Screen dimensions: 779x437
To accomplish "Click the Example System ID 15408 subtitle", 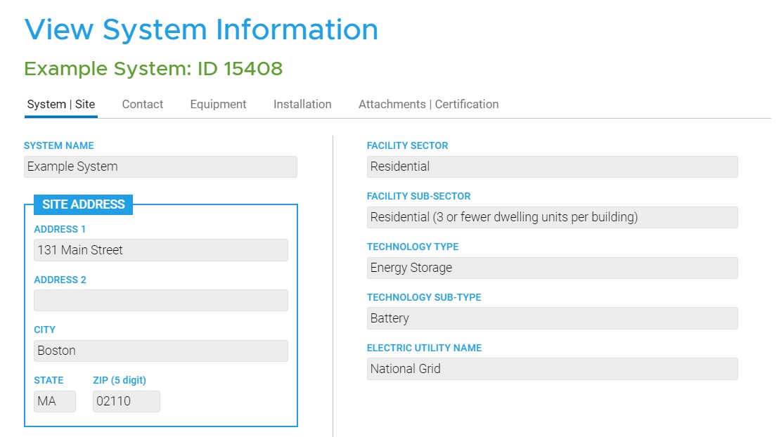I will pos(152,68).
